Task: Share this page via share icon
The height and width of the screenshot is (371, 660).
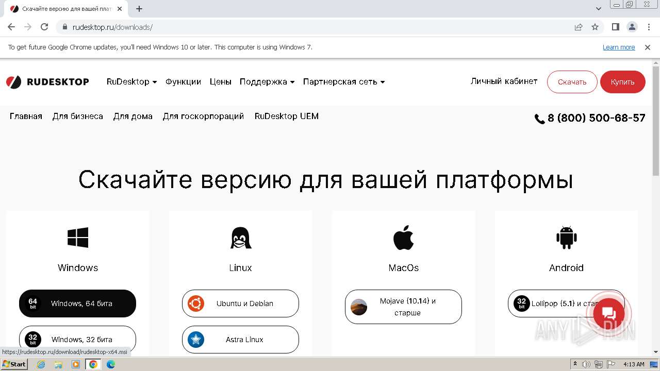Action: click(579, 27)
